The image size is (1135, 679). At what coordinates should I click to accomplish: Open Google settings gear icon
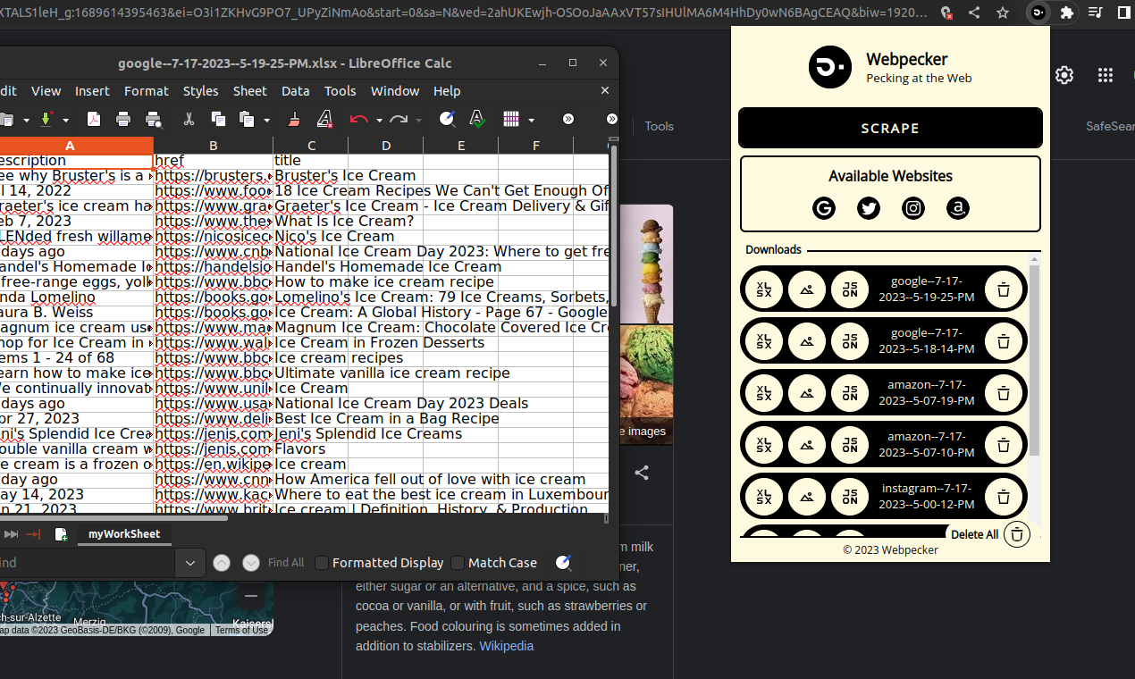click(x=1064, y=75)
